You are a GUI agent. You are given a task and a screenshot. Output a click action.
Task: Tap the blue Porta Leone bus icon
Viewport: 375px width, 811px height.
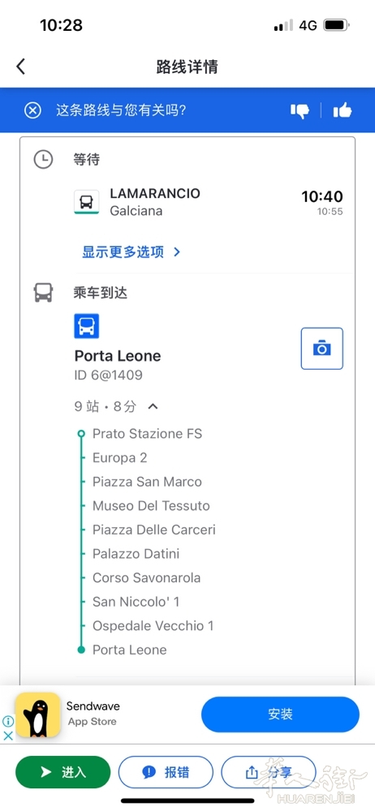pyautogui.click(x=87, y=326)
